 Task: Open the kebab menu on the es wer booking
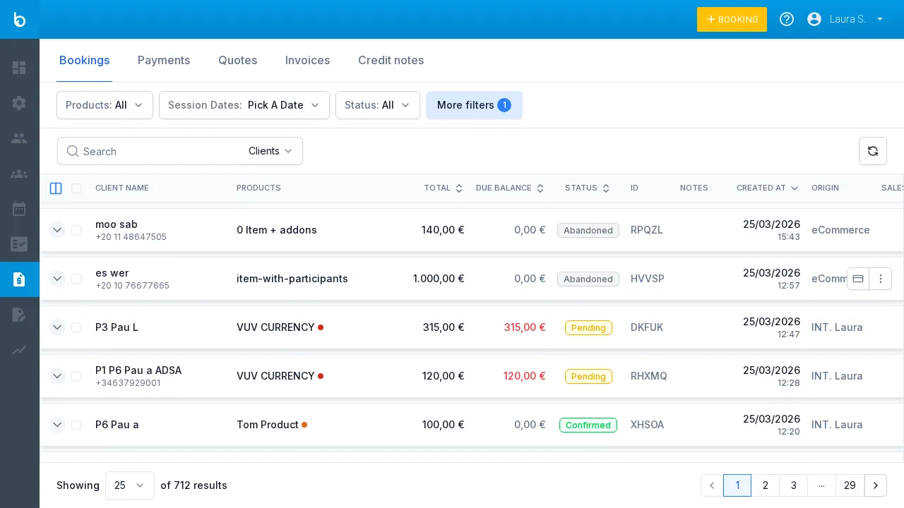[881, 279]
